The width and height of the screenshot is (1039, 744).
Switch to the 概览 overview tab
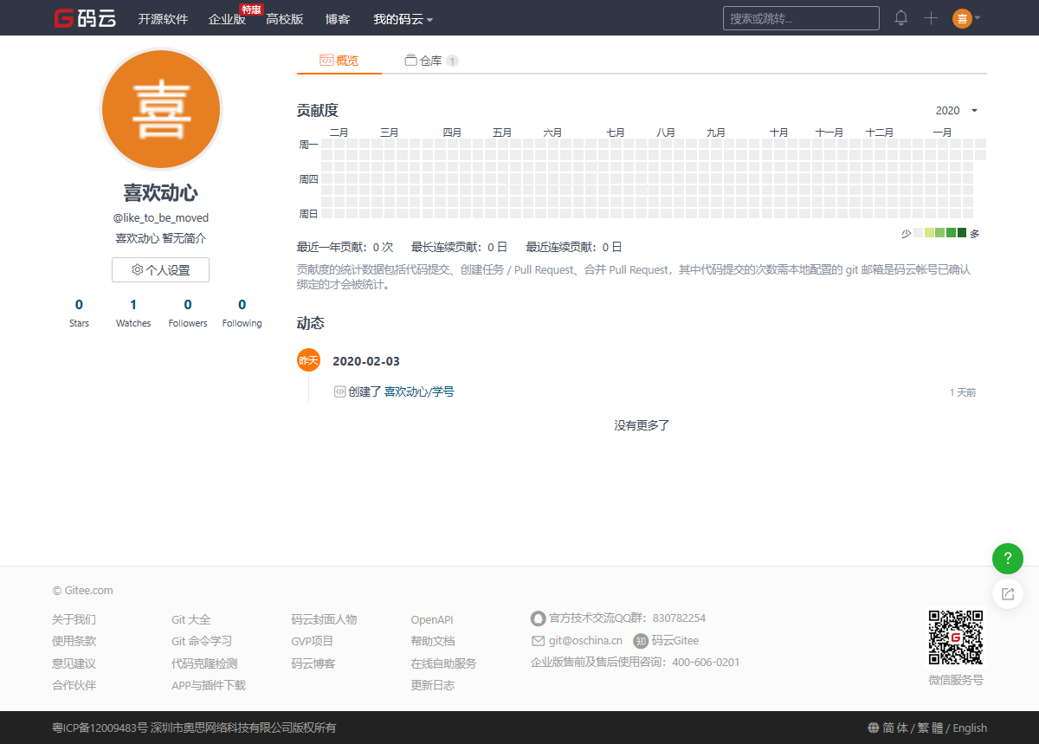(339, 61)
